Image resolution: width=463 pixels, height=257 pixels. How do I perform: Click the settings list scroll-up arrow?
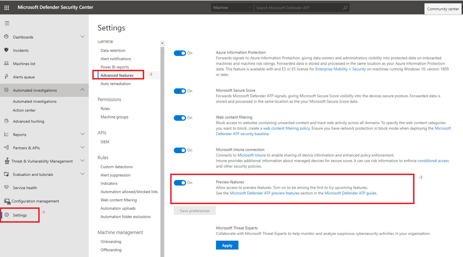pyautogui.click(x=162, y=43)
